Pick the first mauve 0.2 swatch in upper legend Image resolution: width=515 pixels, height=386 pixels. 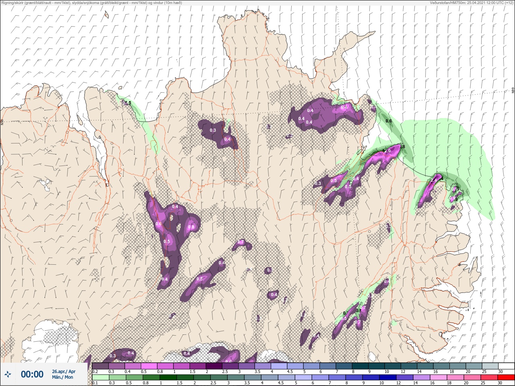[100, 366]
